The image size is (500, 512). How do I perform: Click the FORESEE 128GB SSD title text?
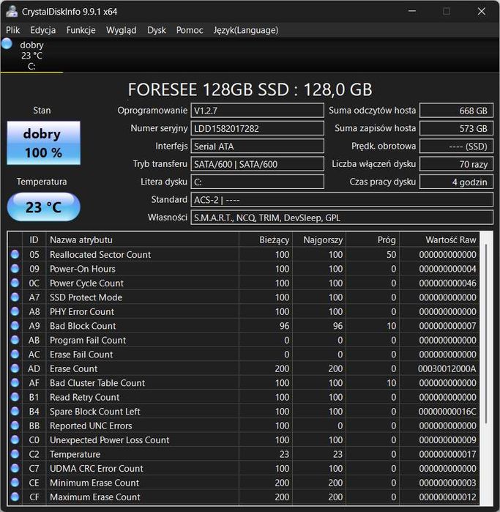pos(250,89)
